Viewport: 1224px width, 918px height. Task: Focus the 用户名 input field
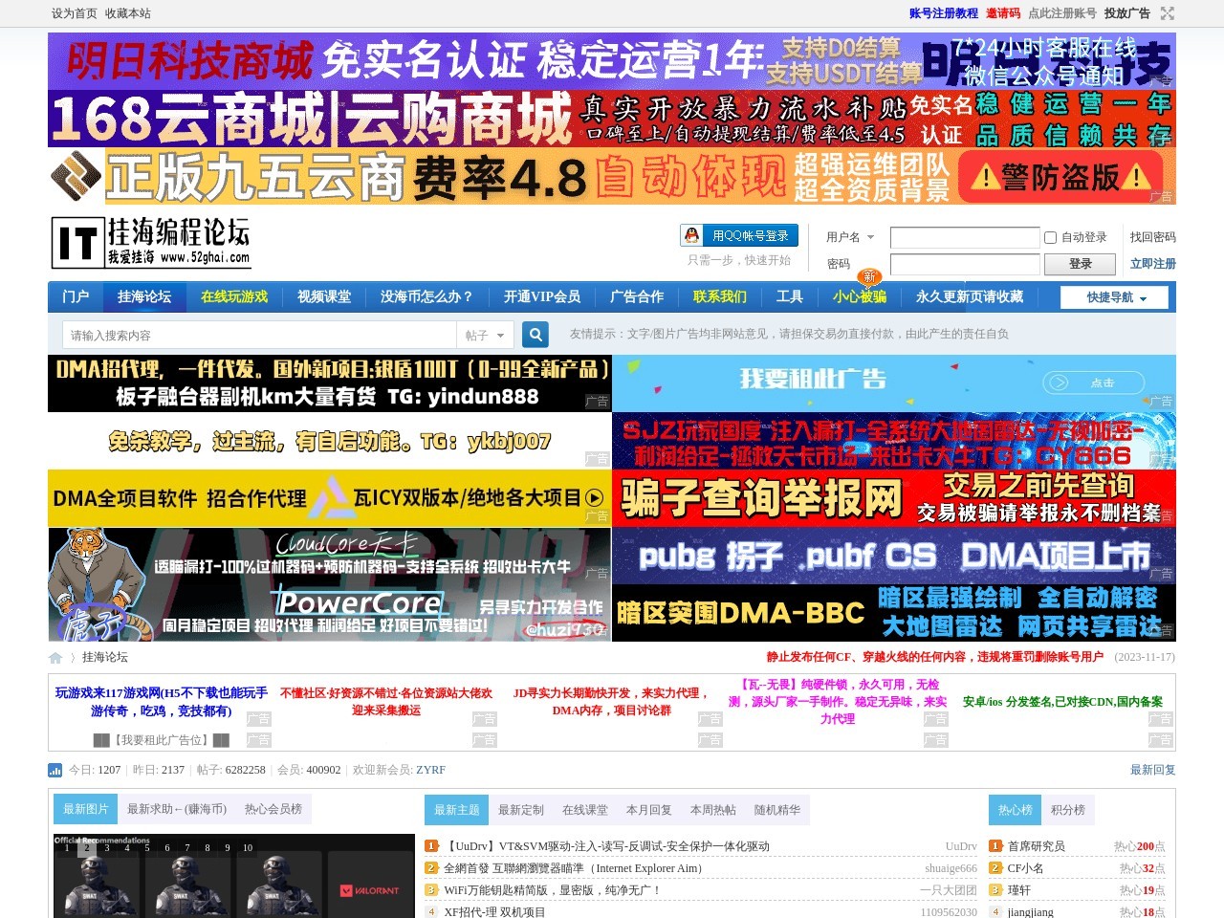tap(965, 237)
